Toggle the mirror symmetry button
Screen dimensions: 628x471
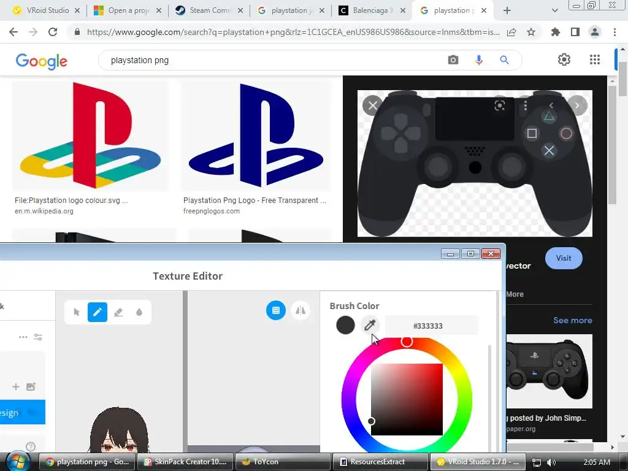301,310
